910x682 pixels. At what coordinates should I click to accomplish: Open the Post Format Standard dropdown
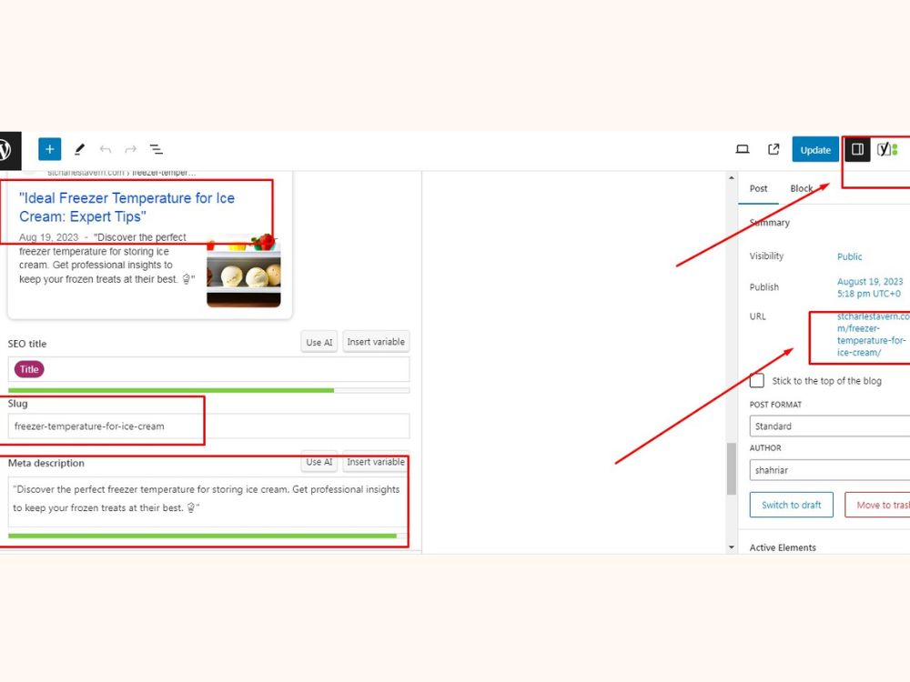(830, 426)
